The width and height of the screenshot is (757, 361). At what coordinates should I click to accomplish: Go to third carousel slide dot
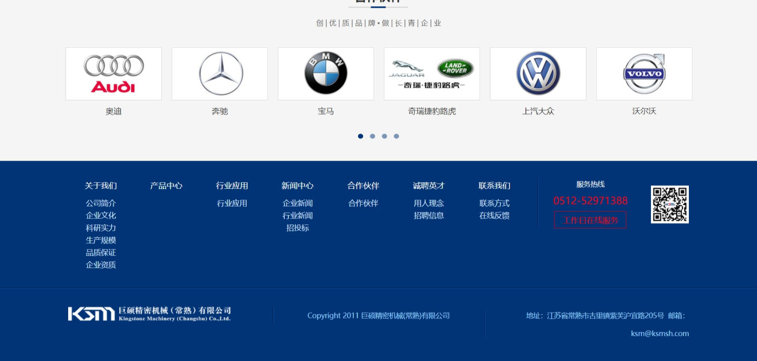tap(384, 136)
